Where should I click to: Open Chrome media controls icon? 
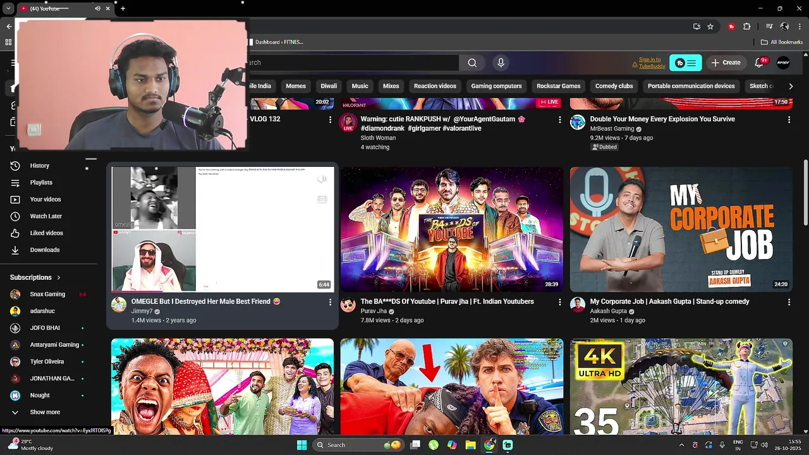tap(769, 27)
